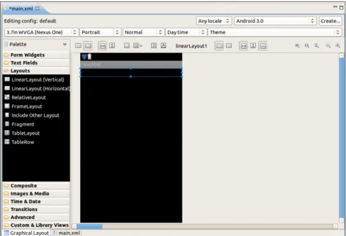This screenshot has width=346, height=236.
Task: Open the Any locale dropdown
Action: click(x=214, y=21)
